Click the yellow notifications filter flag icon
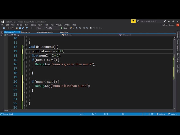 point(133,21)
